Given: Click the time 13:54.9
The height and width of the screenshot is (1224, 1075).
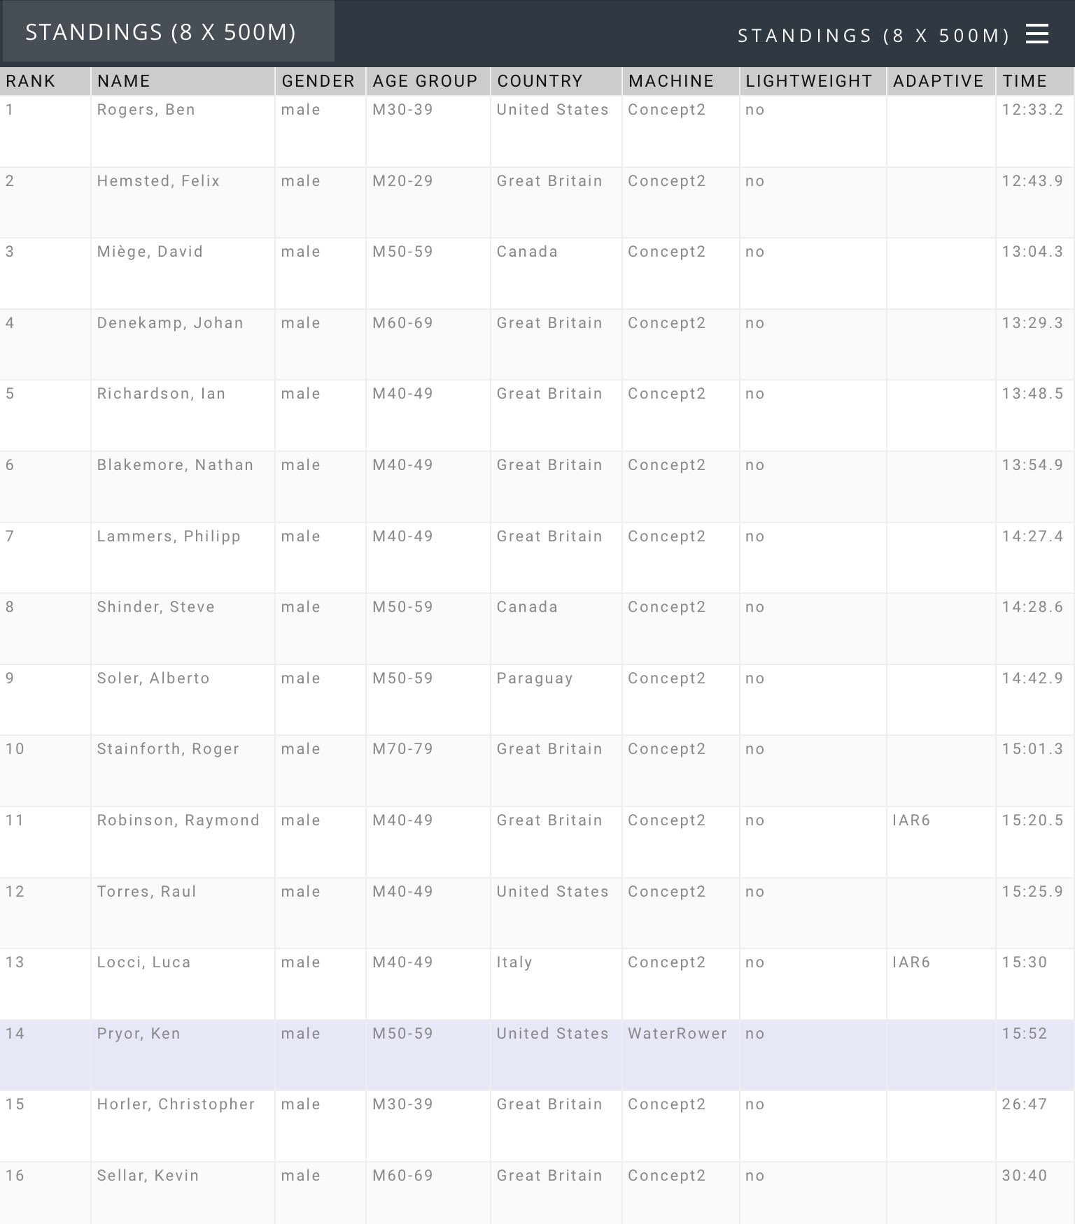Looking at the screenshot, I should tap(1032, 465).
